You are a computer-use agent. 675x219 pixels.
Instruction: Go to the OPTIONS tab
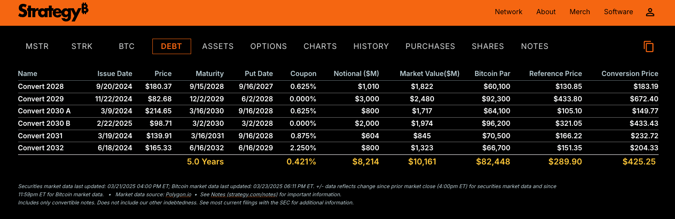pyautogui.click(x=269, y=46)
